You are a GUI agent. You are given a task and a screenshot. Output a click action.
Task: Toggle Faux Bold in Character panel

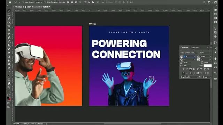click(184, 69)
